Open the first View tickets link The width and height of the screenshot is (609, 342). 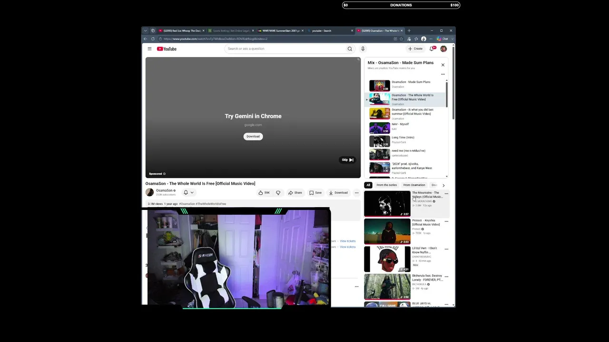pyautogui.click(x=348, y=241)
